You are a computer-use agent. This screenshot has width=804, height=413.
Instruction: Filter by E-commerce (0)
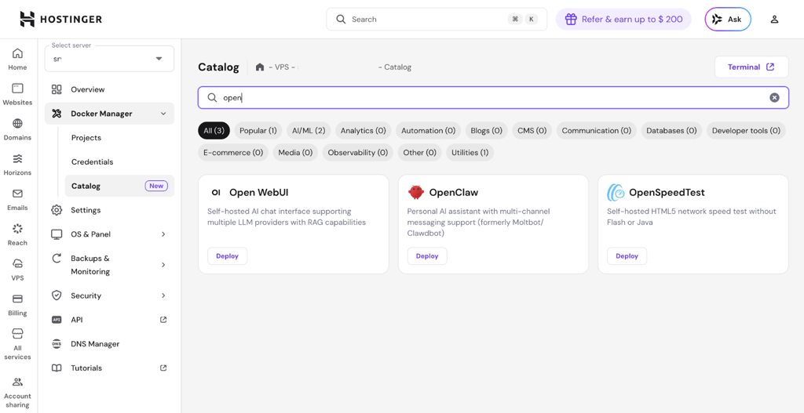tap(233, 153)
